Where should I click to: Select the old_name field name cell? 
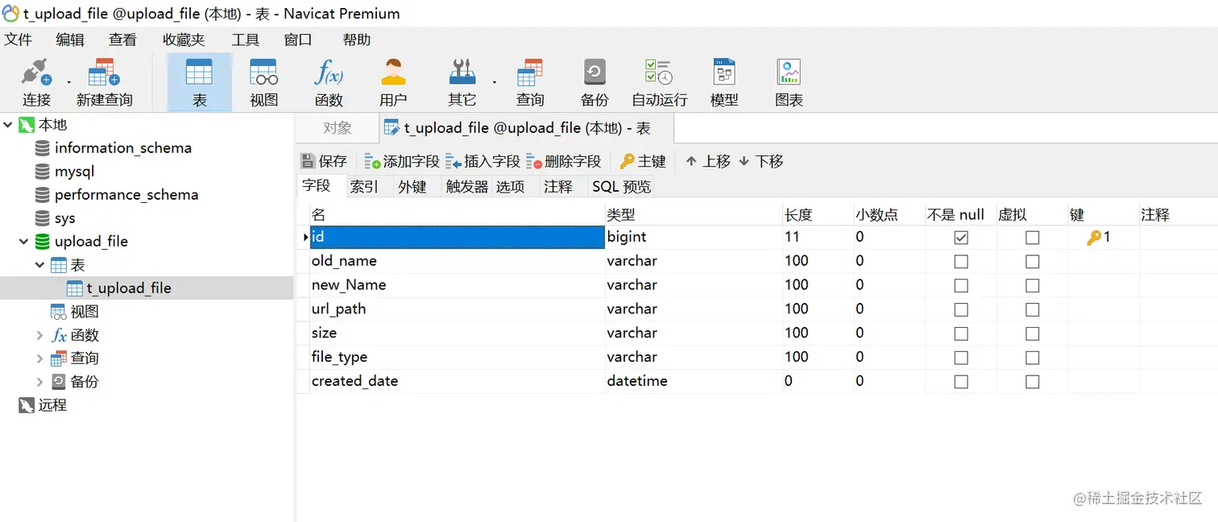tap(457, 261)
